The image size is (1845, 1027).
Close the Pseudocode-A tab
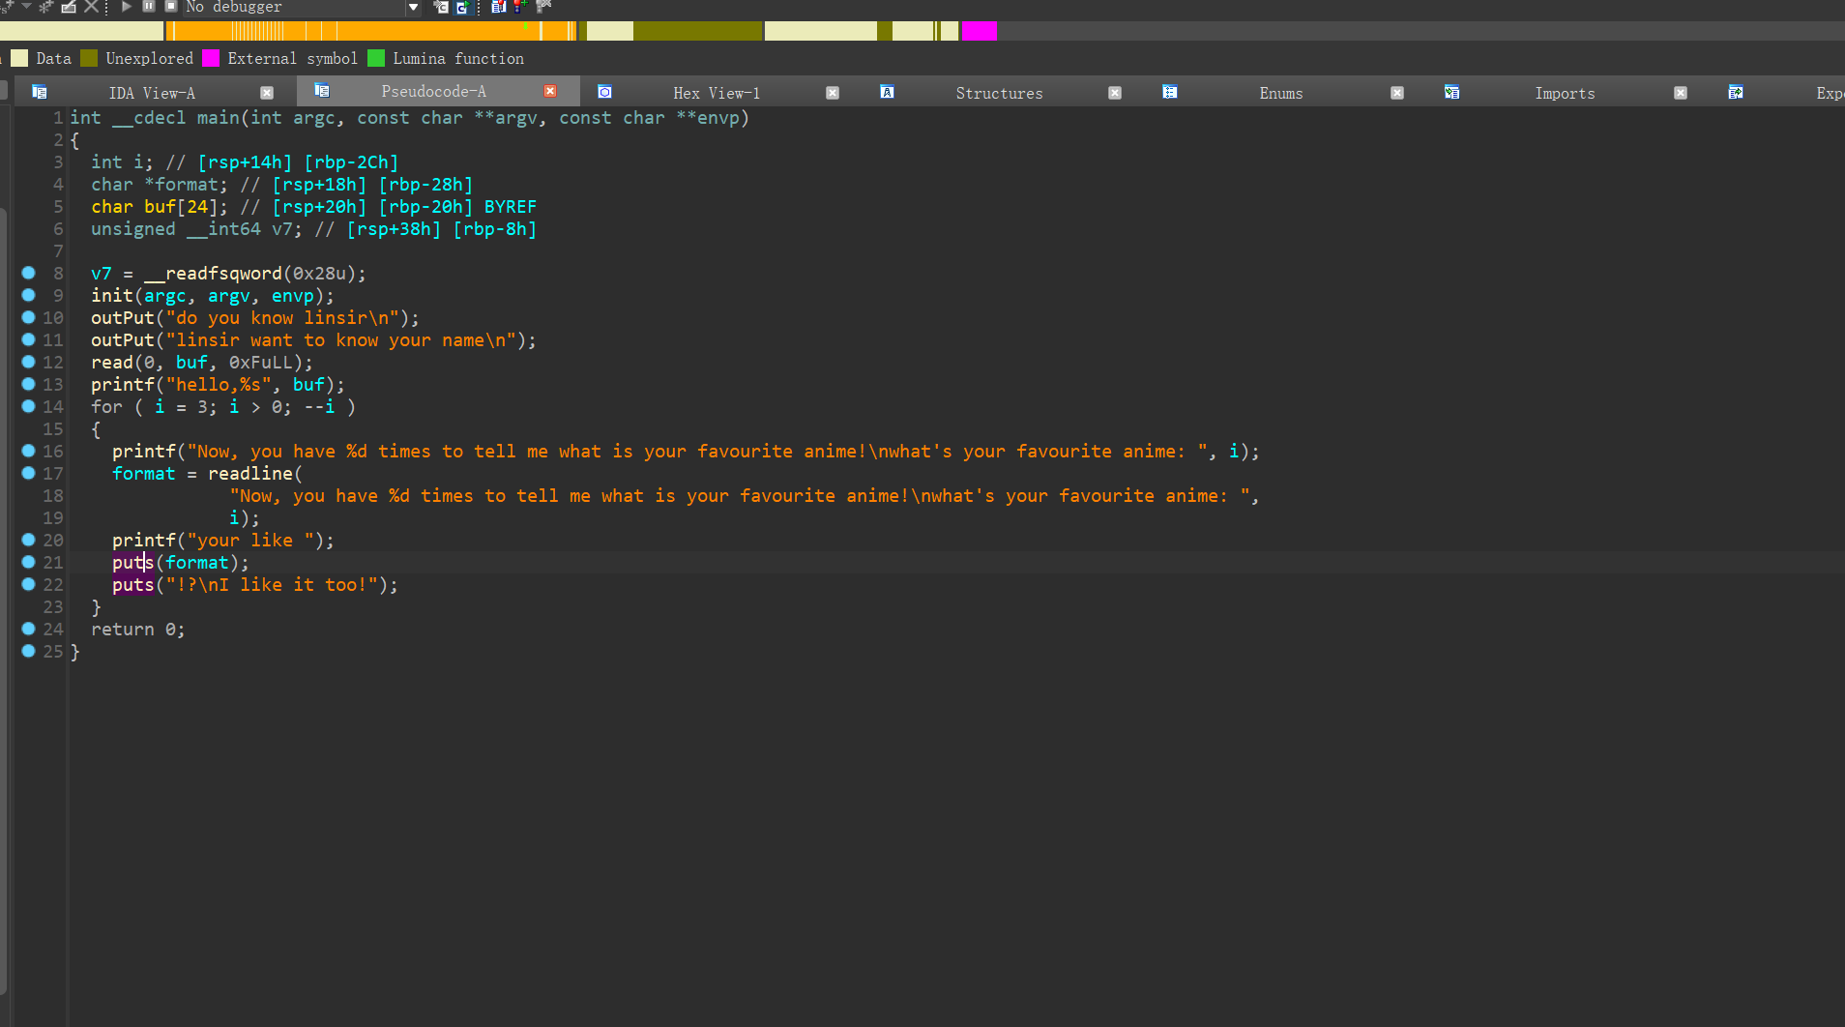click(x=550, y=91)
